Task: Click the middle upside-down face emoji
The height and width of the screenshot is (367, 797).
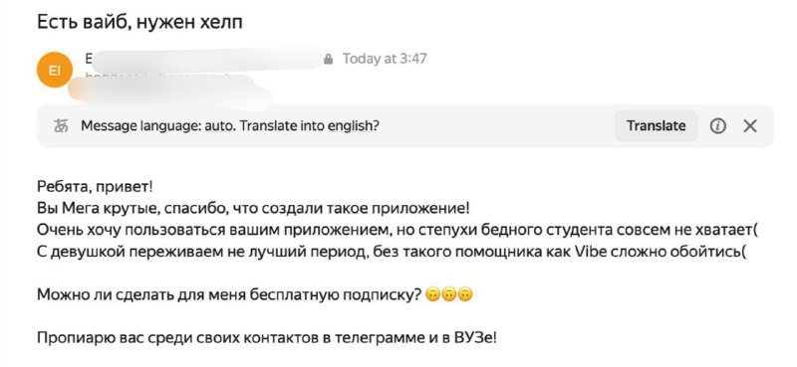Action: coord(449,294)
